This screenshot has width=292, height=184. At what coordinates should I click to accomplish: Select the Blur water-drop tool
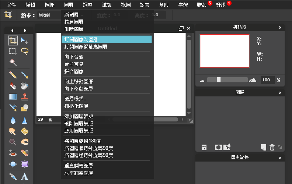tap(13, 120)
